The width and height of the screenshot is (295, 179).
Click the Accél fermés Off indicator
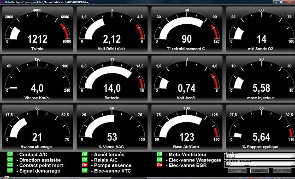point(85,154)
